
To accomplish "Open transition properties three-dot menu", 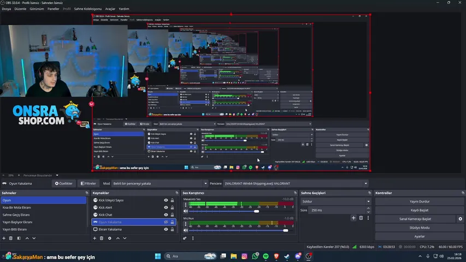I will point(368,218).
